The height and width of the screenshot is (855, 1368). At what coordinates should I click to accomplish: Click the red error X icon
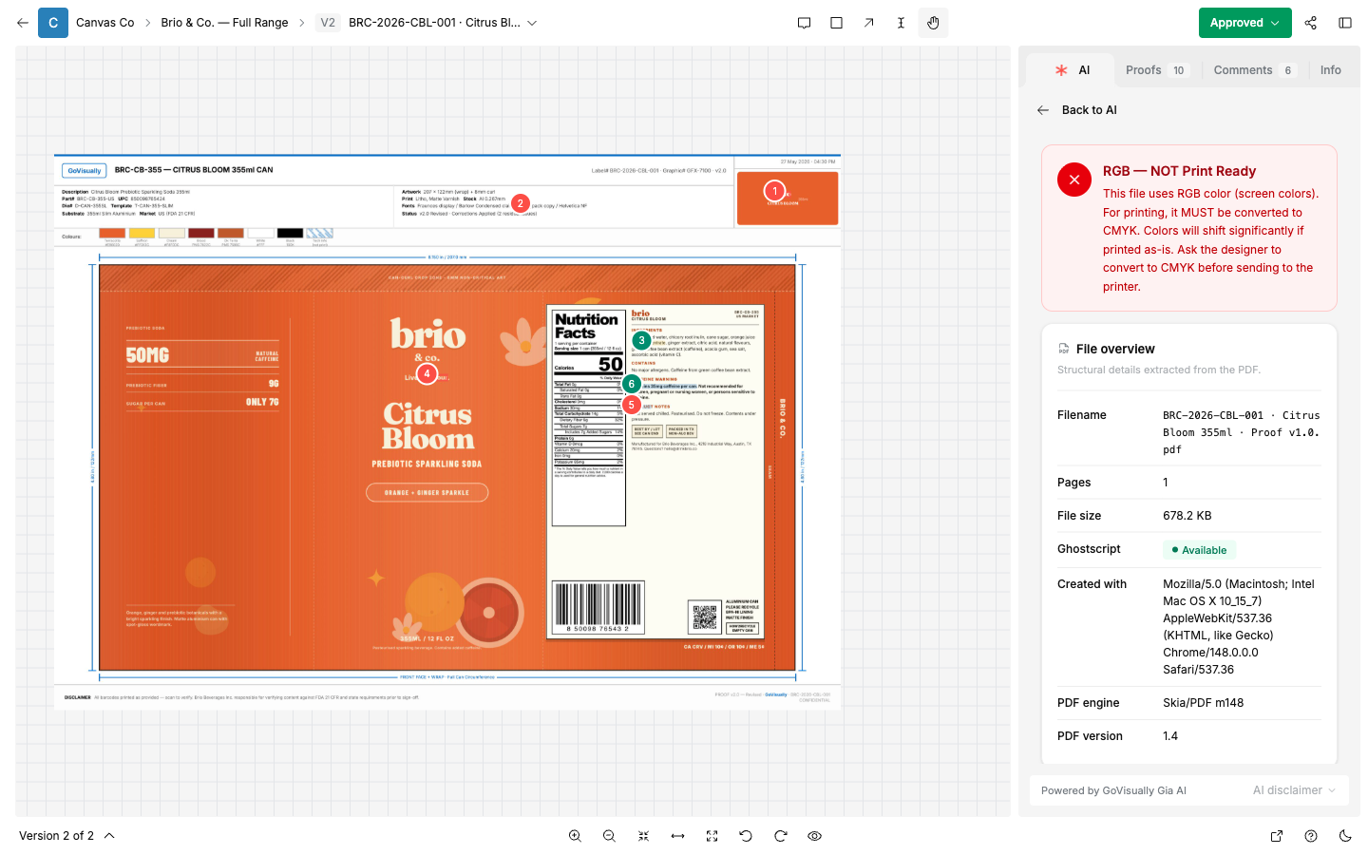[x=1074, y=180]
